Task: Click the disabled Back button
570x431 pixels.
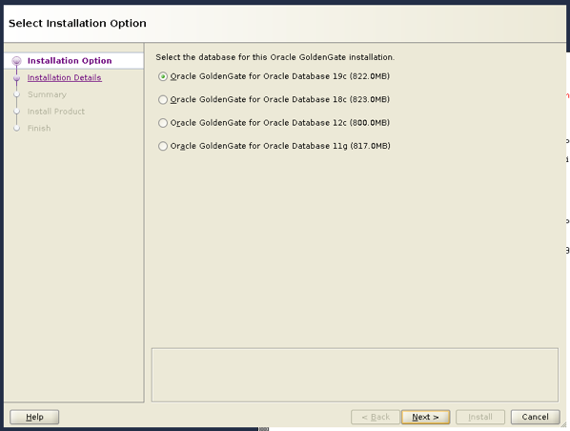Action: tap(376, 417)
